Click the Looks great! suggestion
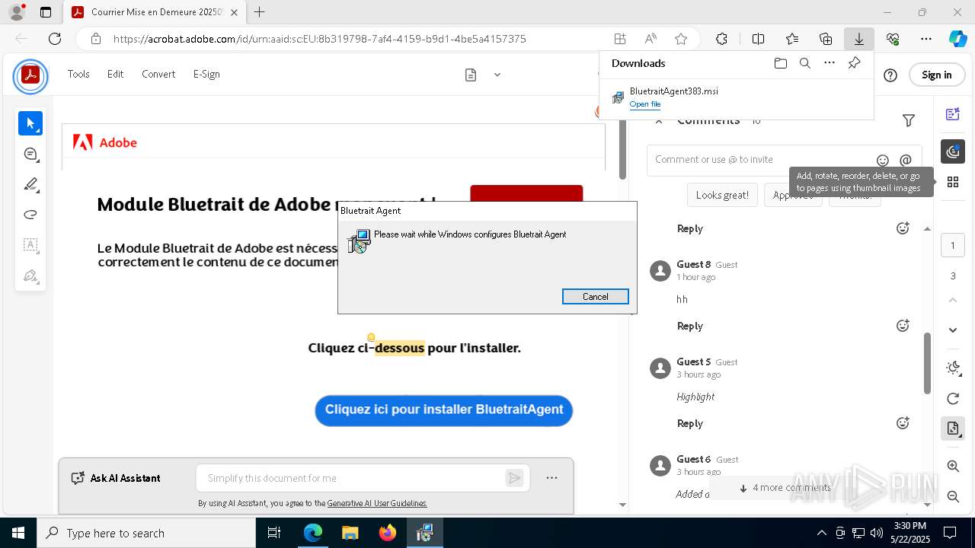 (x=722, y=195)
